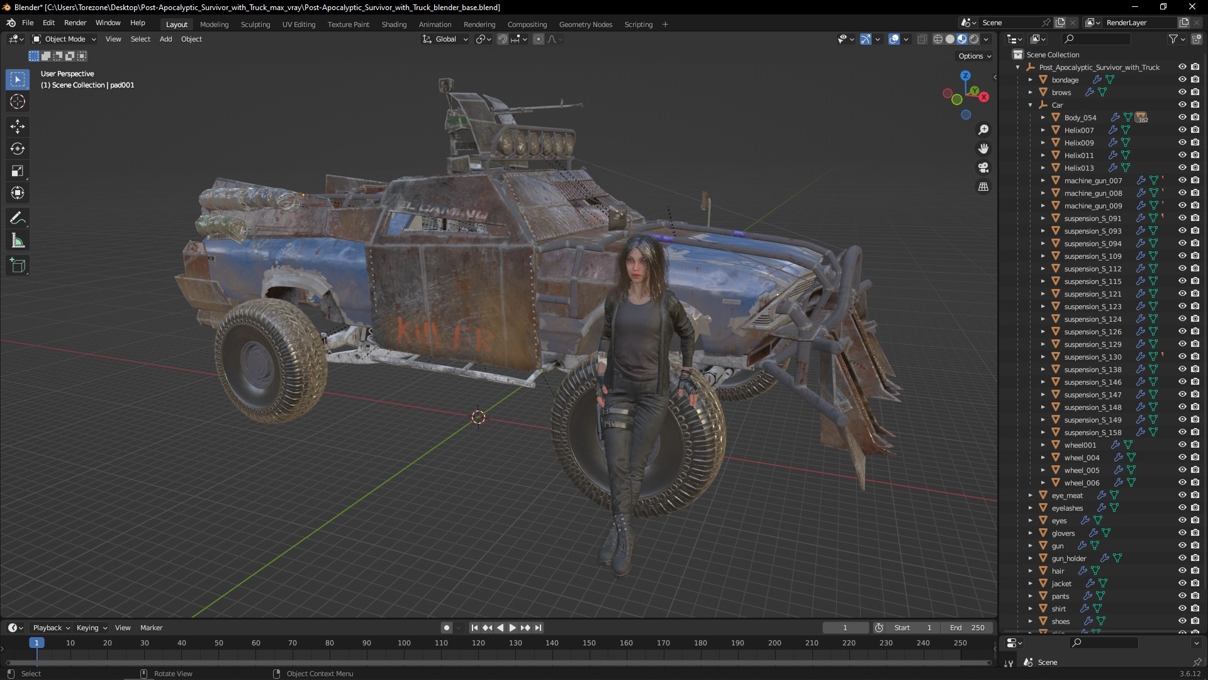Expand the jacket tree item
Screen dimensions: 1208x680
[x=1031, y=584]
